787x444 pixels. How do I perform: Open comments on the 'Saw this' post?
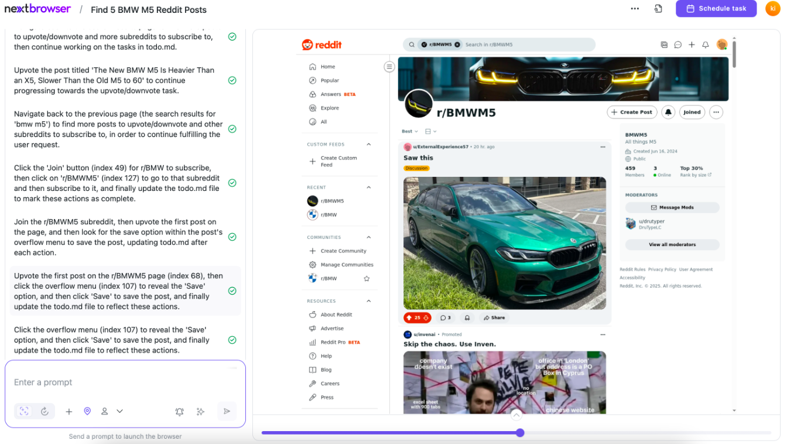(x=445, y=317)
